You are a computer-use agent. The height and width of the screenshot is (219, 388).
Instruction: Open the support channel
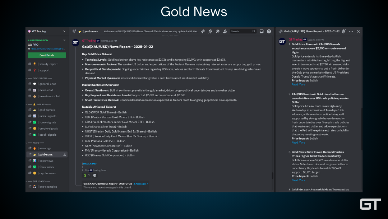(x=47, y=70)
